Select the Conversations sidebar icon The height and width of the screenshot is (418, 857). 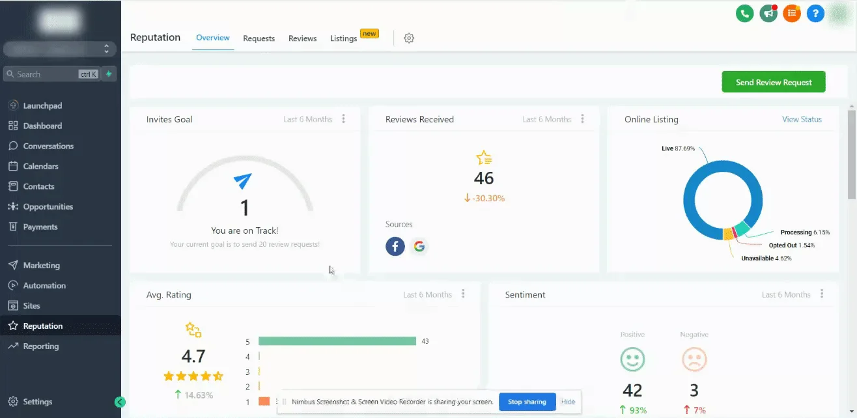tap(14, 146)
